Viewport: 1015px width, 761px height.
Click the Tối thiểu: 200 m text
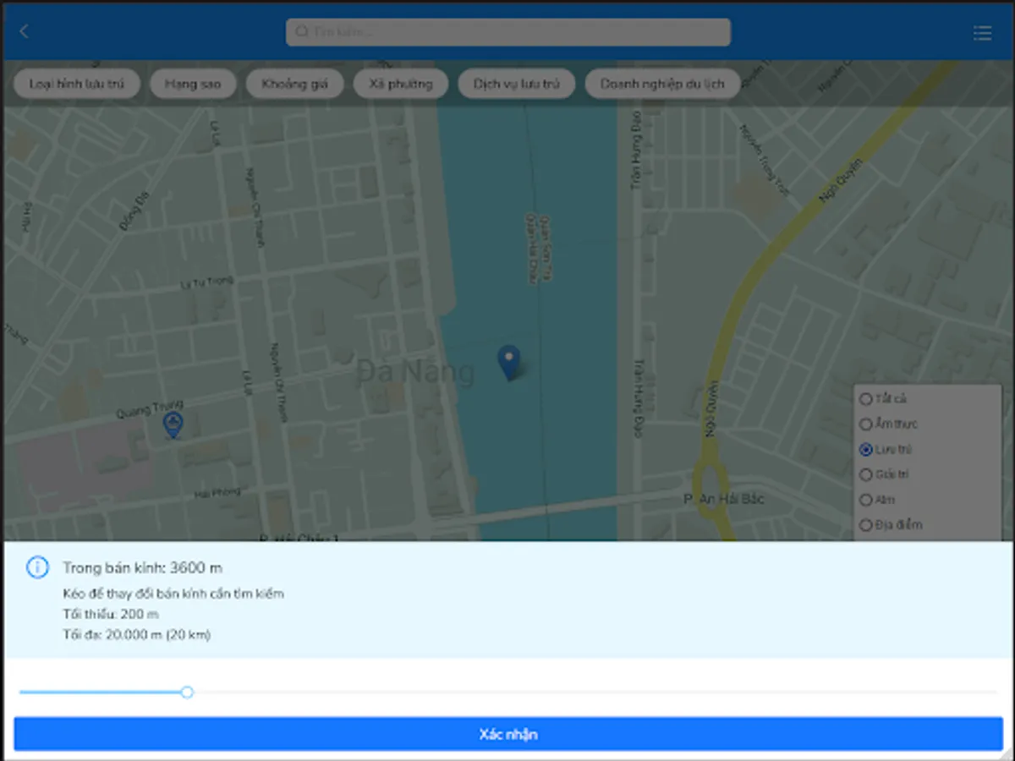click(111, 614)
